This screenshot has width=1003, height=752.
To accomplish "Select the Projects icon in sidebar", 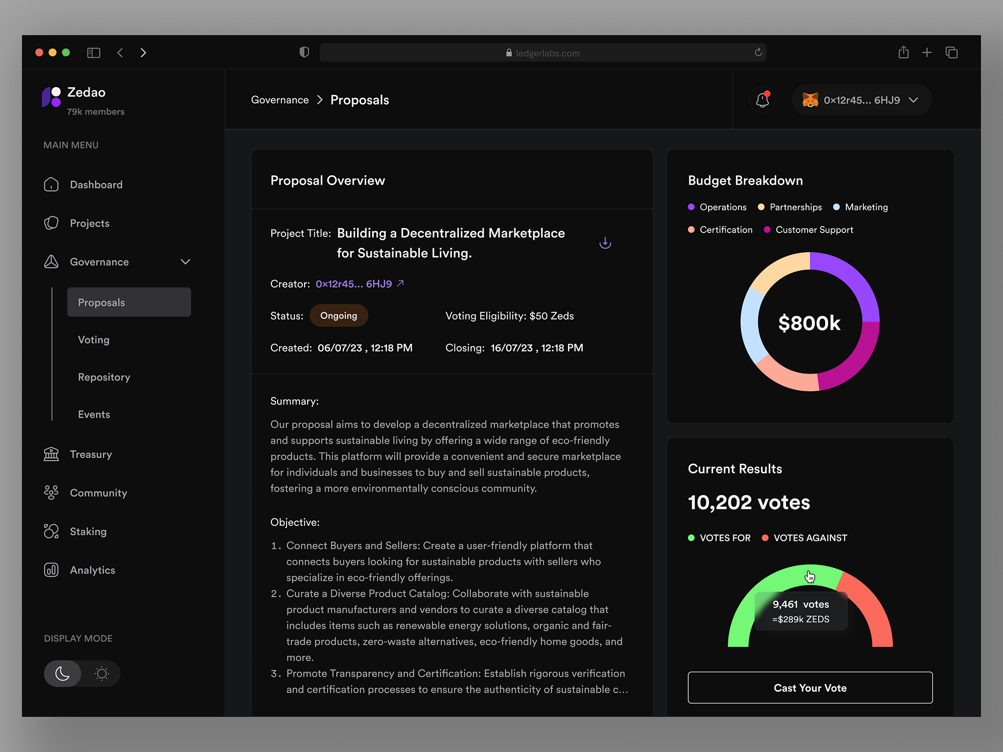I will click(x=51, y=223).
